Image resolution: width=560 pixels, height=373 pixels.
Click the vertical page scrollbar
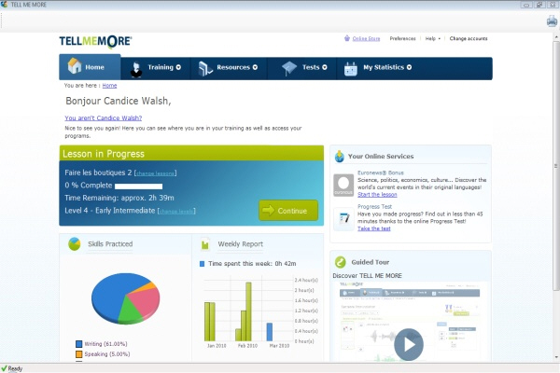tap(556, 166)
